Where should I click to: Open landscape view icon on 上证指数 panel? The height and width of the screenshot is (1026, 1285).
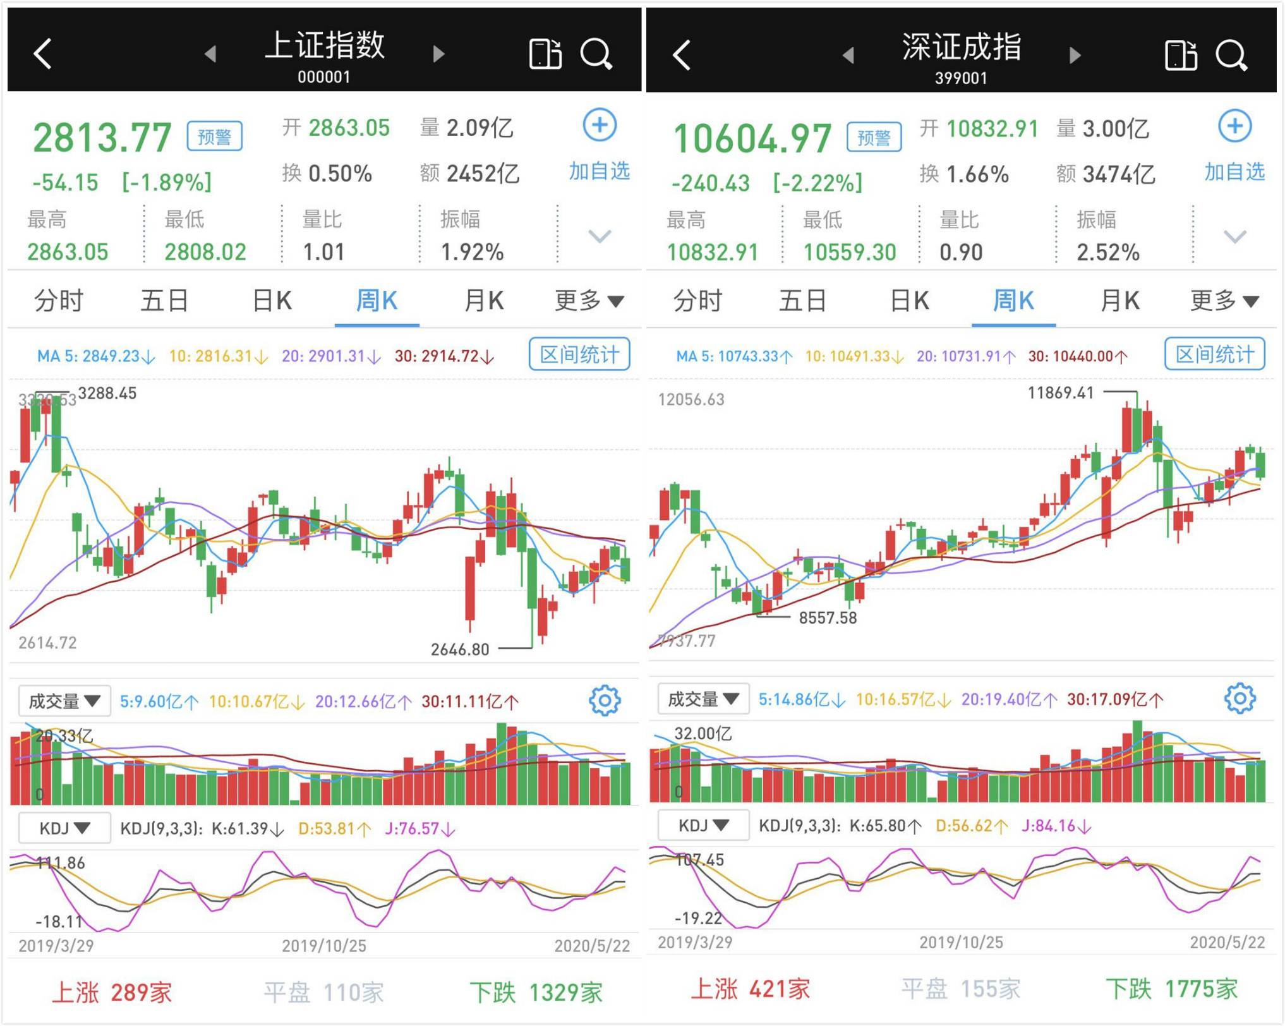(545, 53)
